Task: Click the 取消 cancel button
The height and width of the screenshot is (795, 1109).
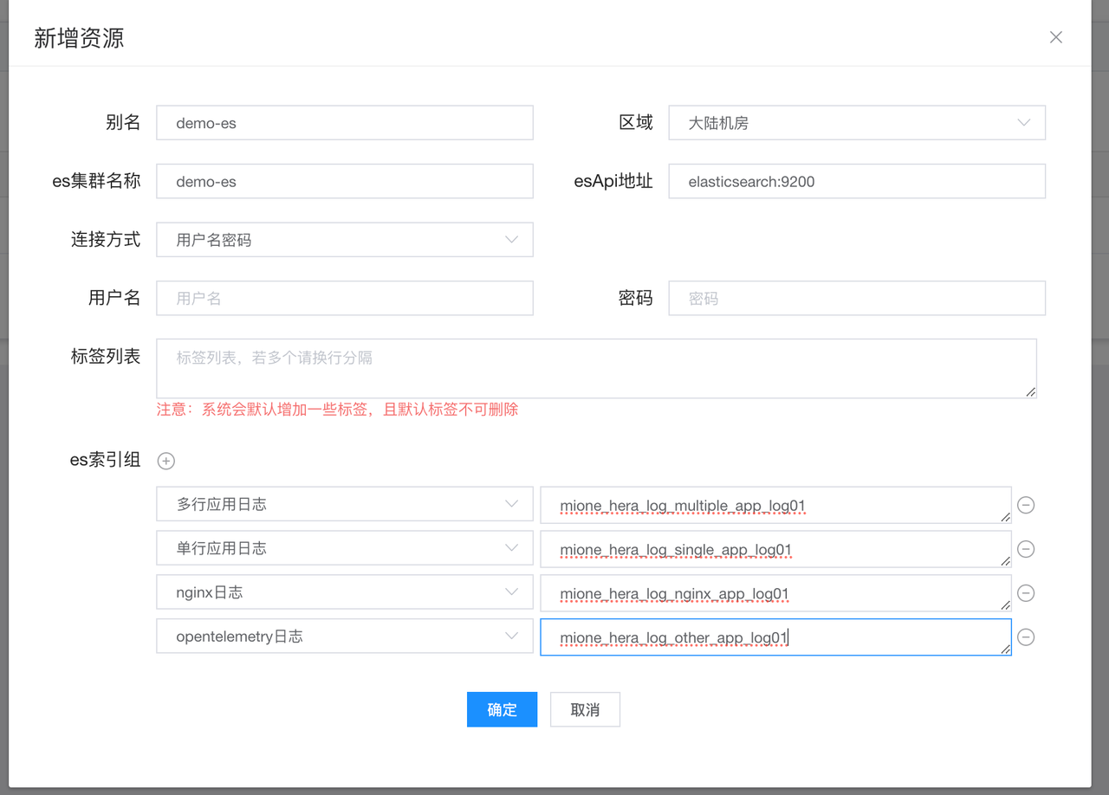Action: (x=585, y=709)
